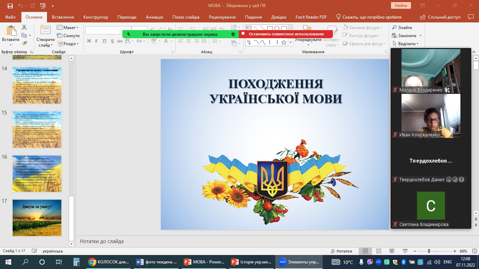Open the Шрифт group dialog launcher
479x269 pixels.
pyautogui.click(x=173, y=52)
